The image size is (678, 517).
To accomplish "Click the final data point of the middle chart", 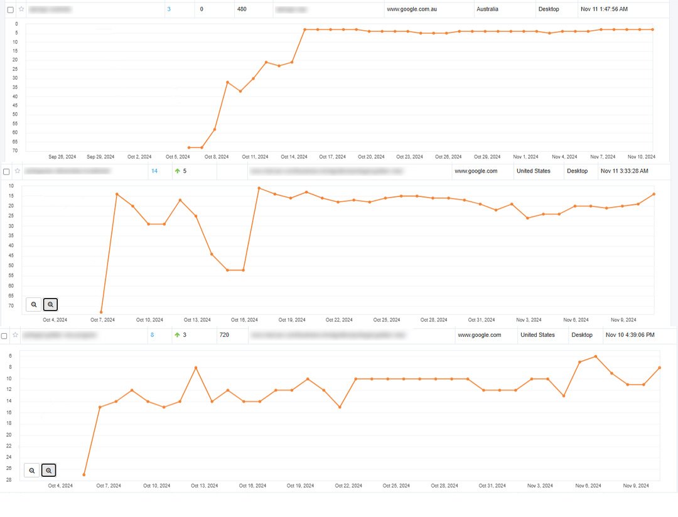I will tap(654, 194).
